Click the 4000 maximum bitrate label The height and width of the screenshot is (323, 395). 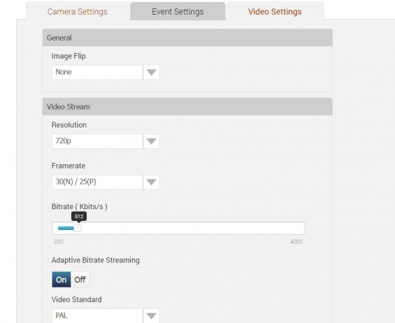tap(296, 242)
